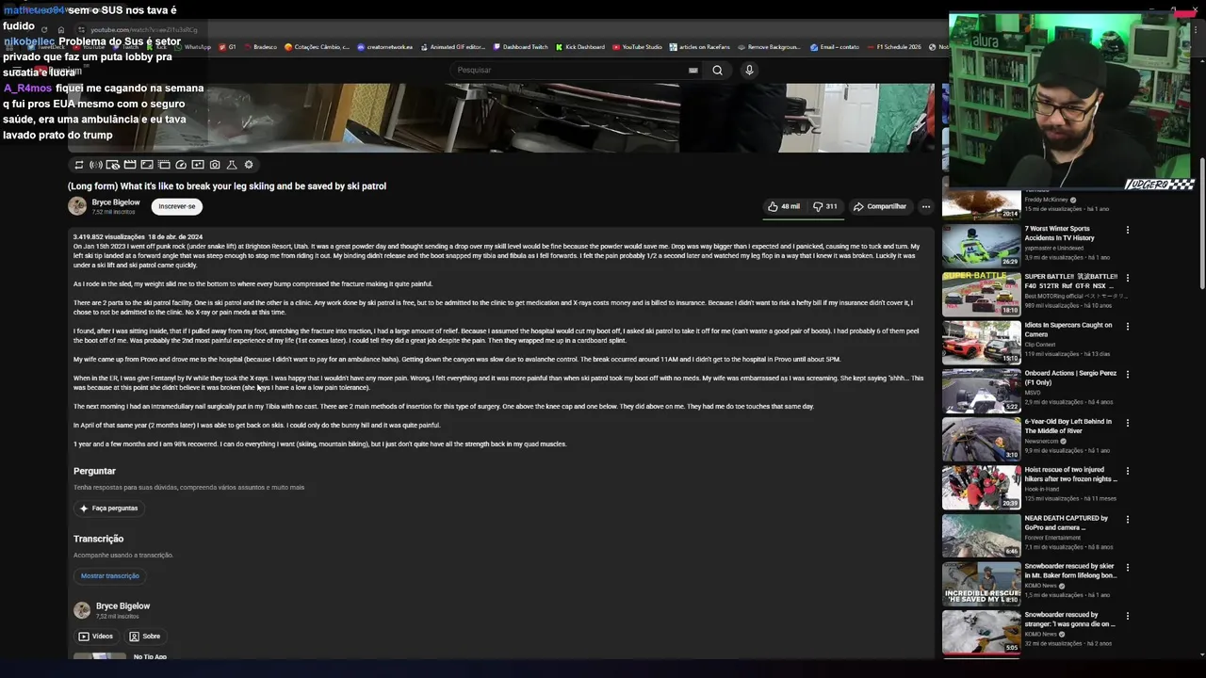Open the G1 bookmark
The width and height of the screenshot is (1206, 678).
(x=227, y=47)
